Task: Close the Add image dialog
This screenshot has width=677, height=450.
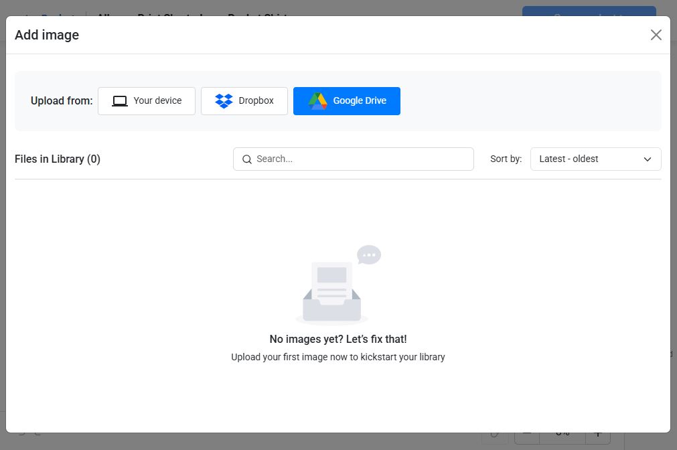Action: [656, 35]
